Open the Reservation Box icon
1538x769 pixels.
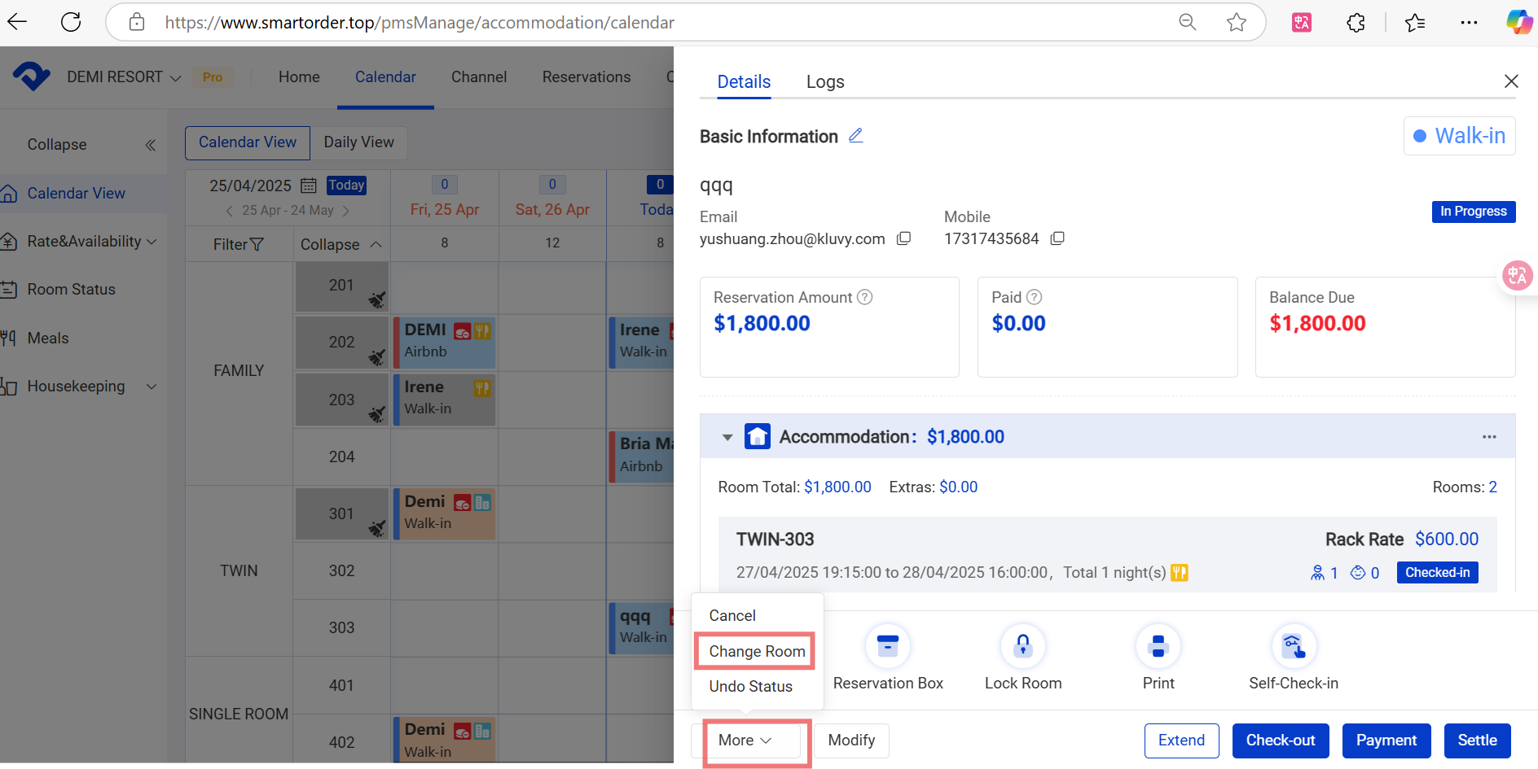point(887,647)
